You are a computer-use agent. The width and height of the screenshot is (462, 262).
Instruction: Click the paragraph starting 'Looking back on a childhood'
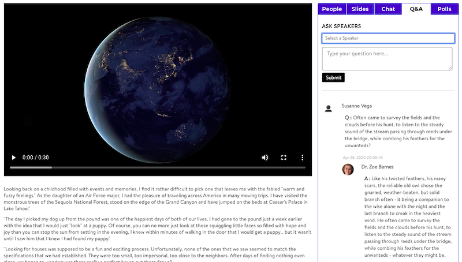[x=156, y=199]
